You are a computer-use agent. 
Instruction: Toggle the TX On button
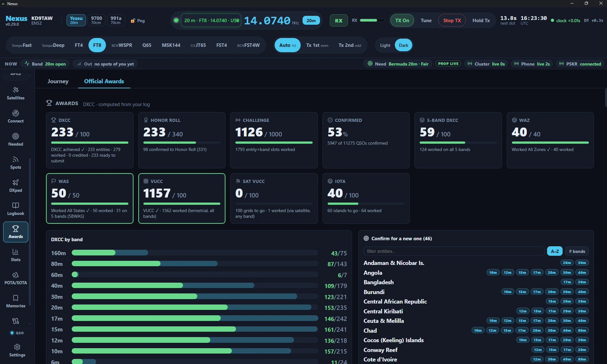[x=402, y=21]
